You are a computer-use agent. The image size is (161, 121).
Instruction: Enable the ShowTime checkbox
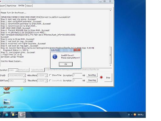[x=50, y=75]
